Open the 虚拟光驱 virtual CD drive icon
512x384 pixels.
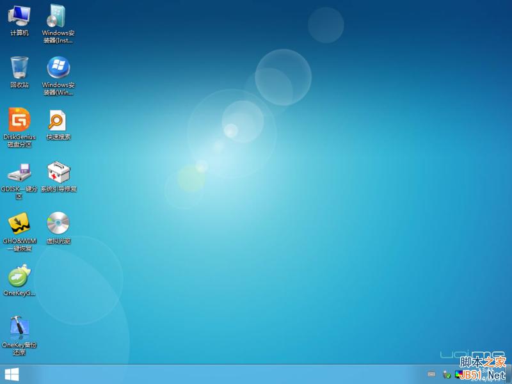tap(58, 228)
